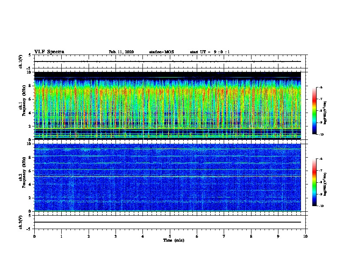Click inside the ch.2 spectrogram panel
This screenshot has width=344, height=265.
(168, 178)
